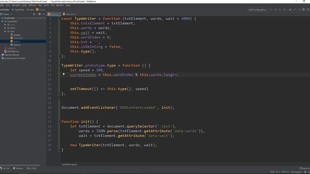Click 'DOMContentLoaded' string on line 20
The image size is (310, 174).
[x=138, y=108]
